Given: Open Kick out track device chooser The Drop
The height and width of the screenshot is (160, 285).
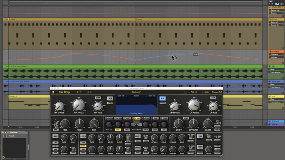Looking at the screenshot, I should pos(276,54).
